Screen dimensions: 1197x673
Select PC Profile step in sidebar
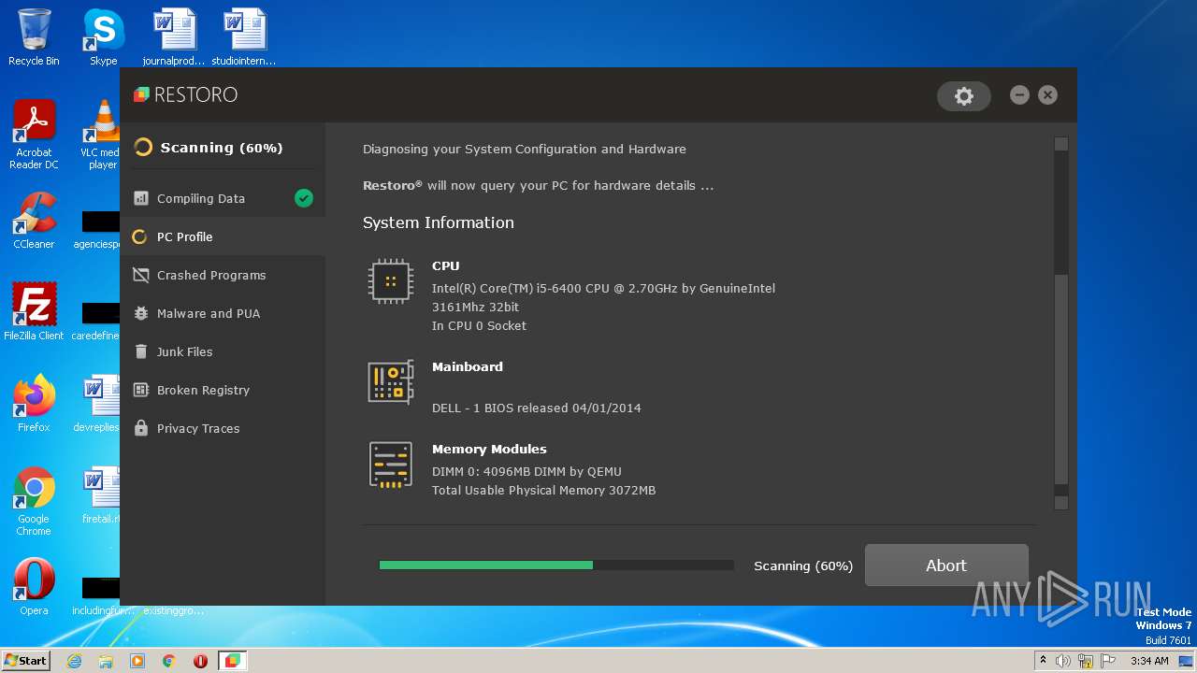click(x=223, y=236)
